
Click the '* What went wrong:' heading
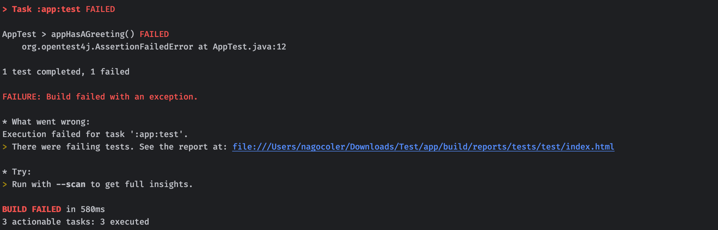pos(46,122)
